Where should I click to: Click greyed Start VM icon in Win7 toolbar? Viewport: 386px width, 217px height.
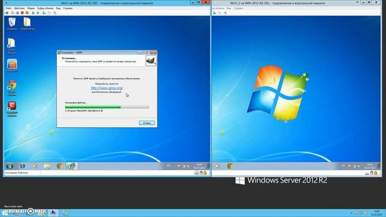(13, 13)
